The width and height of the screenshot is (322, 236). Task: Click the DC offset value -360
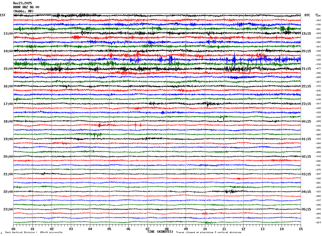click(318, 42)
